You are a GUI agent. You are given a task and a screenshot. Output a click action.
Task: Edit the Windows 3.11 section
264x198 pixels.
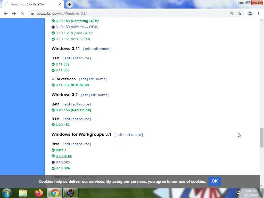(88, 49)
